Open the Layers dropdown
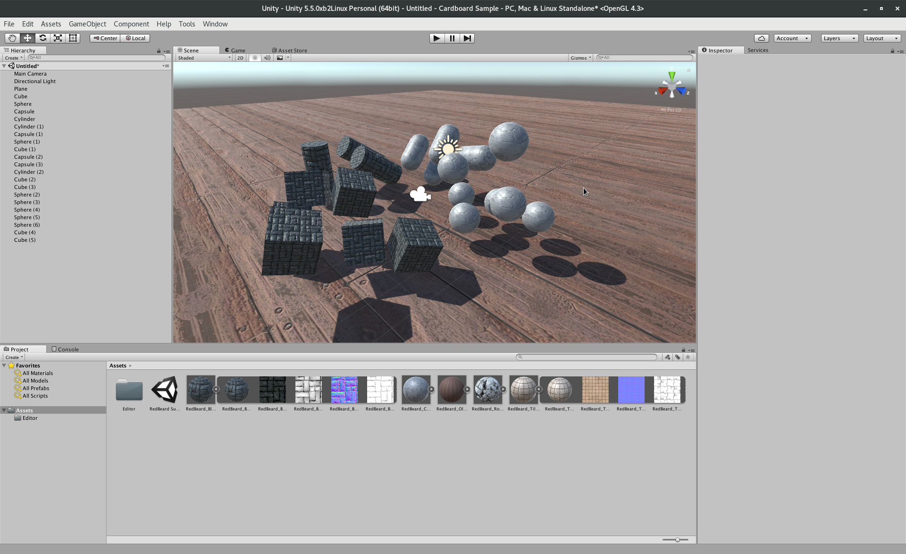This screenshot has width=906, height=554. click(x=839, y=38)
